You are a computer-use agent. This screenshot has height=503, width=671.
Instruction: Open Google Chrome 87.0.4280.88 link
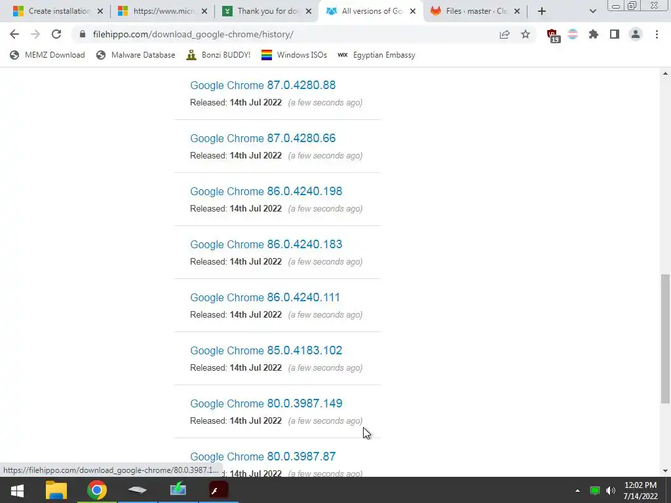point(263,85)
